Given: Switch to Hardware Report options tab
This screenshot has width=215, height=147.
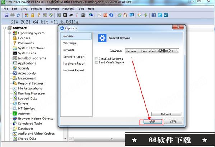Looking at the screenshot, I should click(x=74, y=63).
